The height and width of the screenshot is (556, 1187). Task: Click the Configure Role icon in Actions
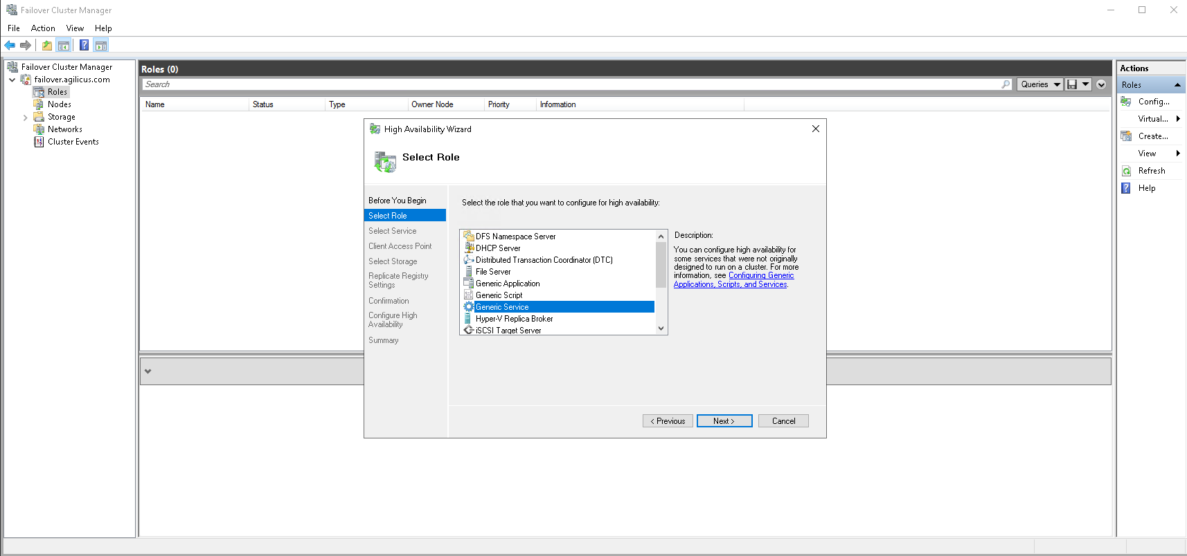click(x=1127, y=102)
